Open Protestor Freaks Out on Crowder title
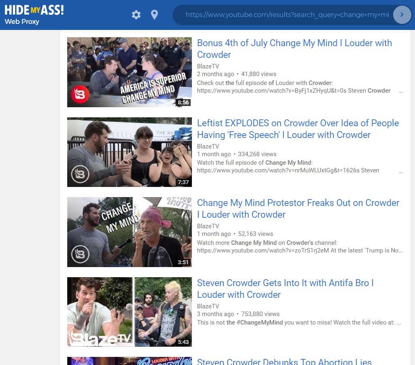The width and height of the screenshot is (415, 365). tap(298, 208)
